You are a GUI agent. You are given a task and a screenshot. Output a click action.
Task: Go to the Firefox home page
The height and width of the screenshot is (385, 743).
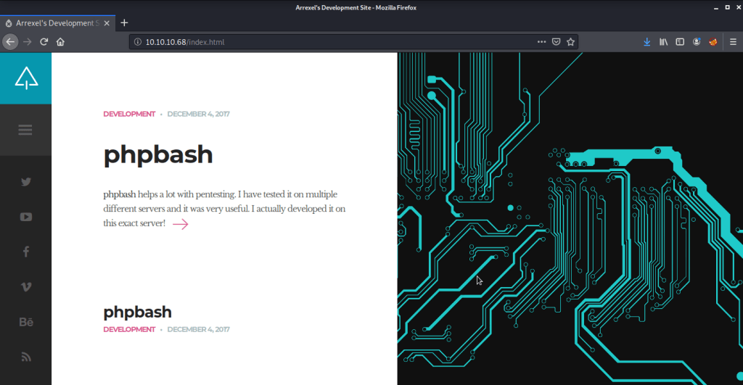pyautogui.click(x=61, y=42)
